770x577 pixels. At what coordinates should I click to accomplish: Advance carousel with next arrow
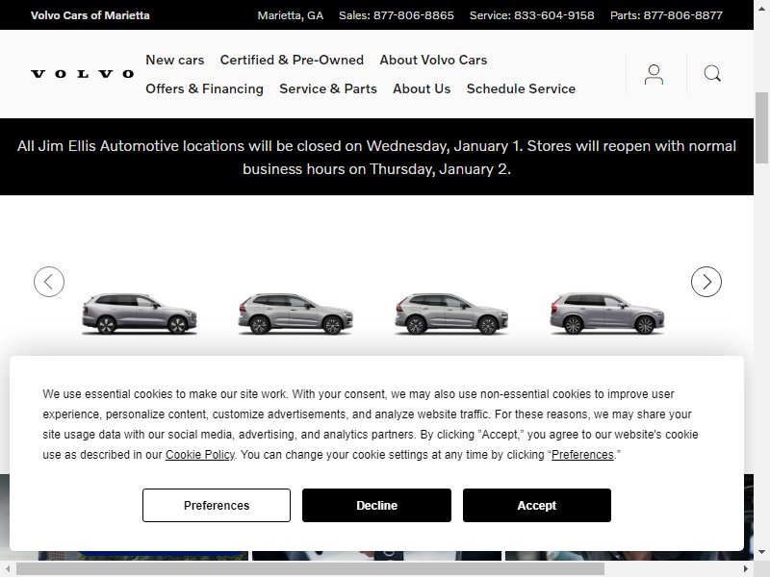706,282
